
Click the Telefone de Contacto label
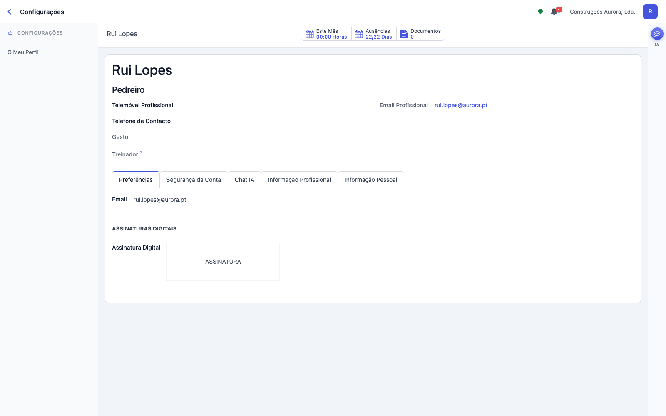tap(141, 121)
